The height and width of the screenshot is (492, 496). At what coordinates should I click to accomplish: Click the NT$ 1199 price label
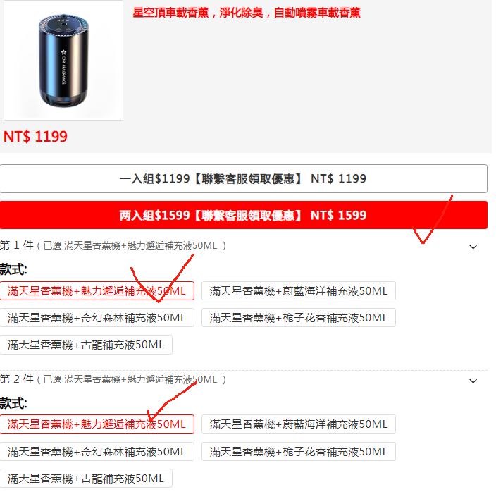coord(35,137)
